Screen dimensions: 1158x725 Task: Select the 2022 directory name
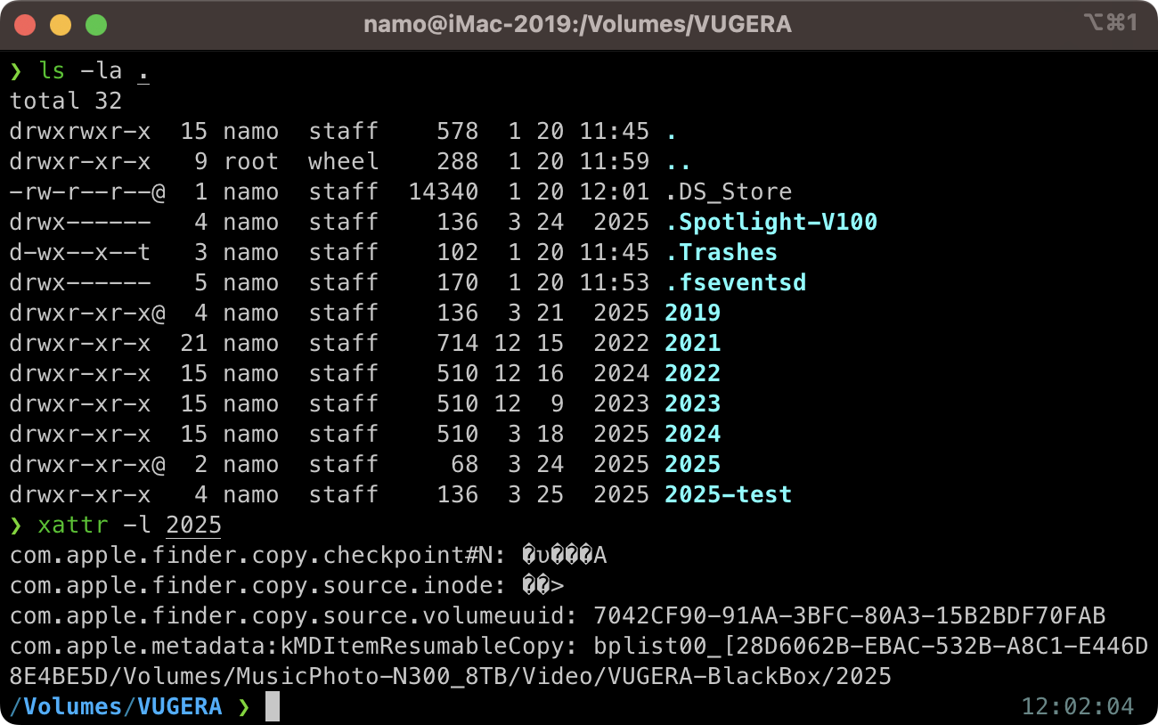(x=692, y=374)
